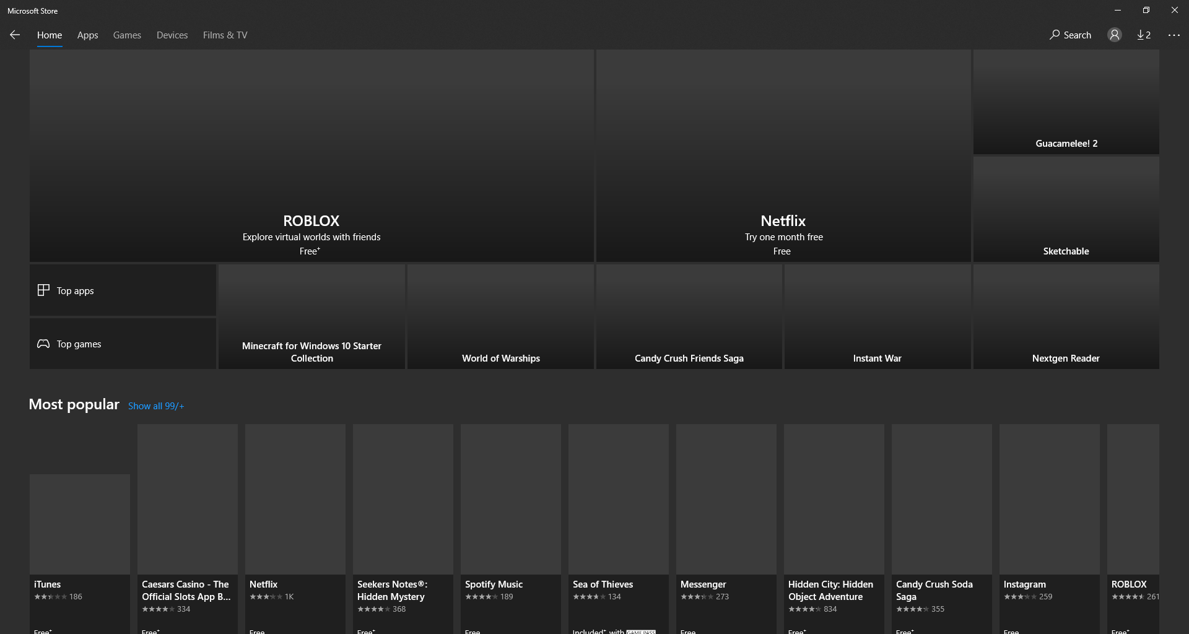This screenshot has width=1189, height=634.
Task: Open the Instagram app card
Action: tap(1050, 529)
